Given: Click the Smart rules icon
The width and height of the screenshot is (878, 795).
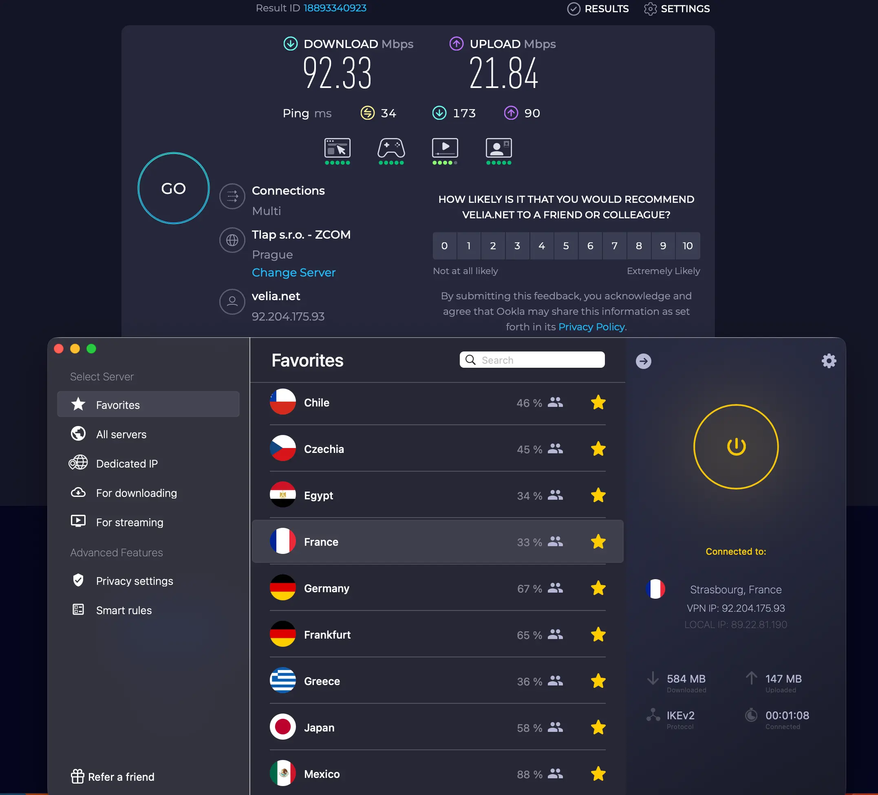Looking at the screenshot, I should pyautogui.click(x=78, y=610).
